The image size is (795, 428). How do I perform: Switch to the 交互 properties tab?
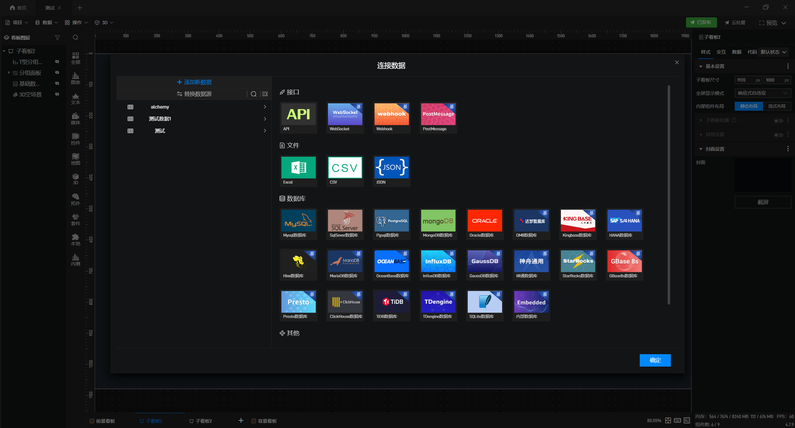(x=721, y=52)
